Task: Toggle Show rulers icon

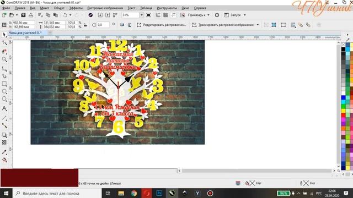Action: tap(158, 15)
